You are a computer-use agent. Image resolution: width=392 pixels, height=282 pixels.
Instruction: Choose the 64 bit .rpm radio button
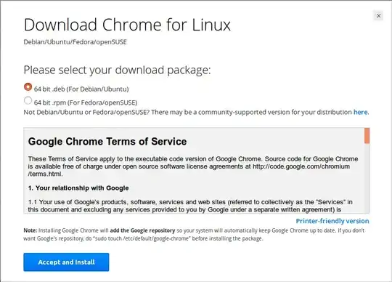(x=28, y=100)
